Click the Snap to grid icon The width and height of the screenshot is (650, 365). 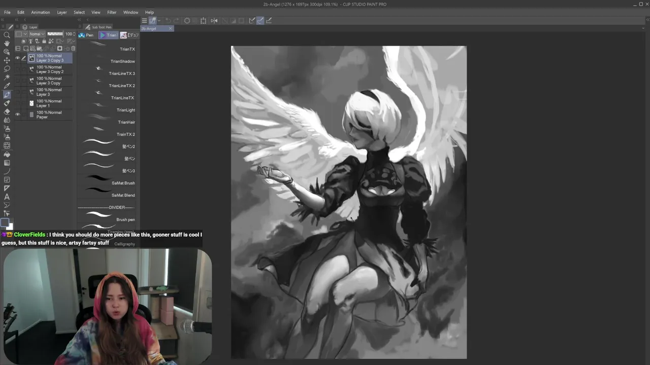[x=269, y=21]
